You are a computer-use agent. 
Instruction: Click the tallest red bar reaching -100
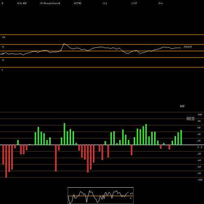coord(6,161)
